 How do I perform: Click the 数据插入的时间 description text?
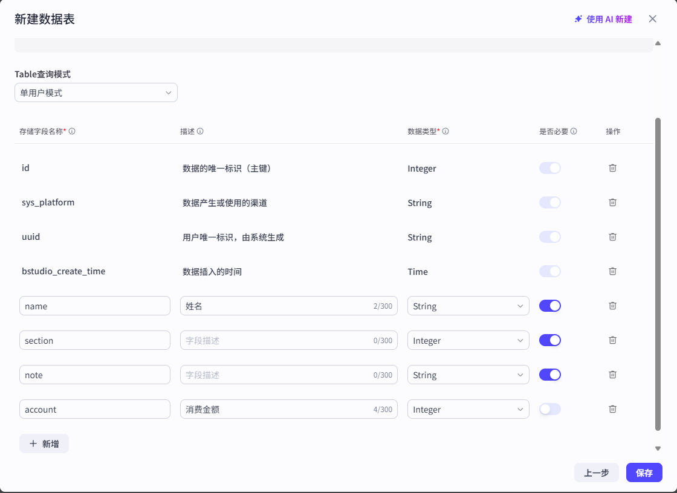pos(212,271)
